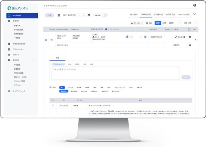
Task: Click the ダウンロード button
Action: tap(137, 23)
